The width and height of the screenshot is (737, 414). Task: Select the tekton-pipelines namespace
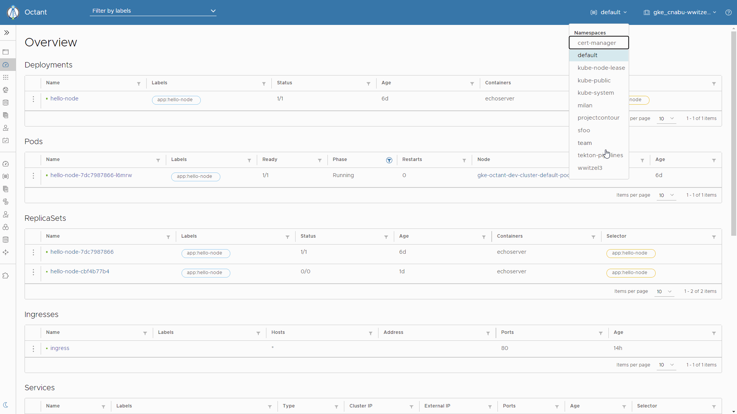coord(600,155)
